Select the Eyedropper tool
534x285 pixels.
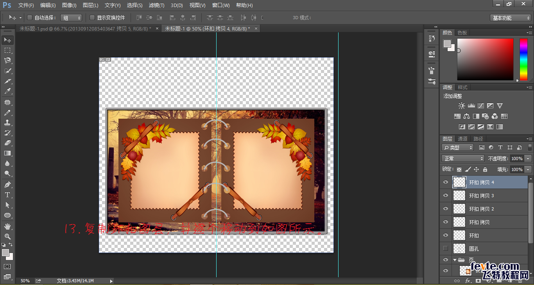click(x=7, y=91)
